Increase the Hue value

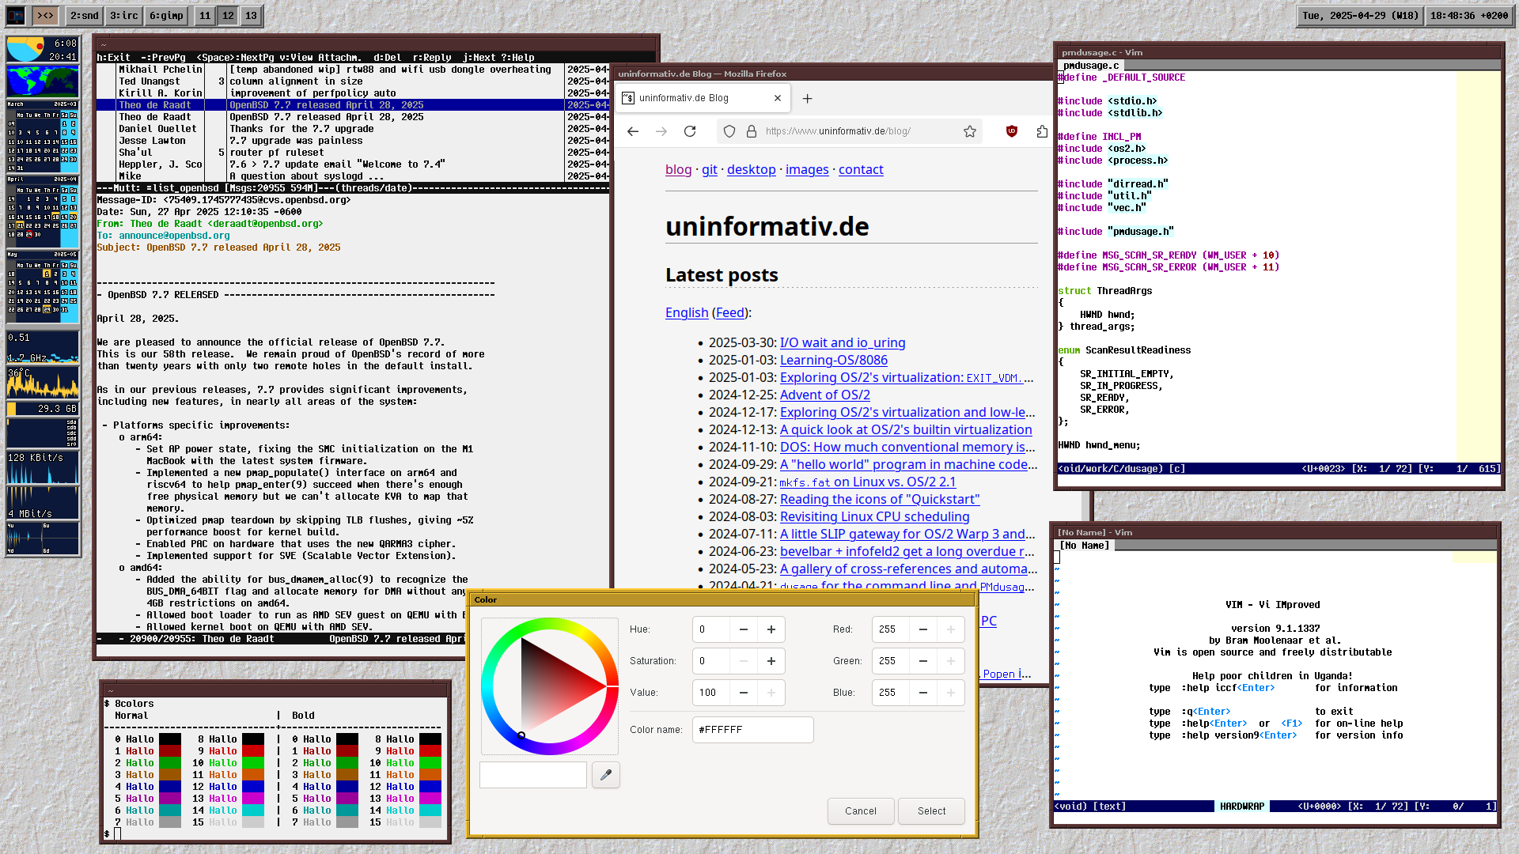tap(771, 629)
